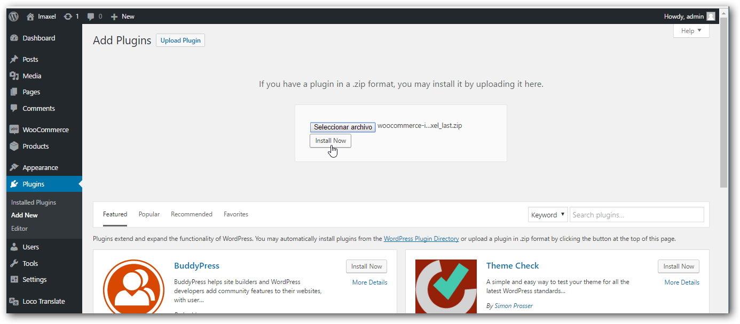Click the plus New content icon
The height and width of the screenshot is (324, 740).
(114, 17)
